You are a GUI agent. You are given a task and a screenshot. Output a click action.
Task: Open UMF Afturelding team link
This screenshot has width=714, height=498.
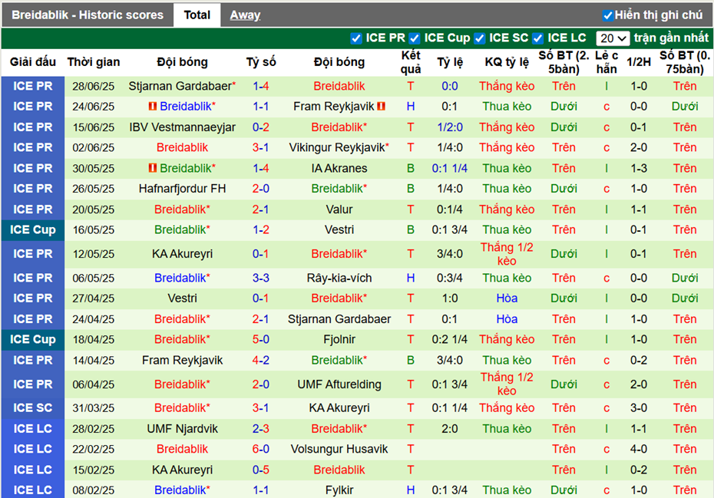(x=339, y=384)
